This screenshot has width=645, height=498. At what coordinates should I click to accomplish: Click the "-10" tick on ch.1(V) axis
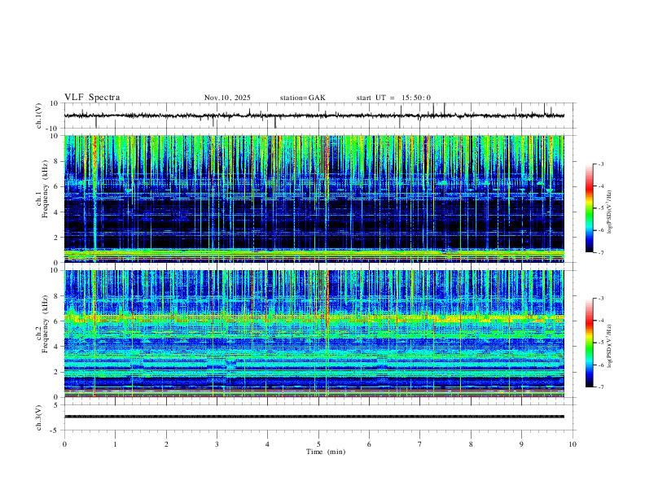[x=52, y=129]
